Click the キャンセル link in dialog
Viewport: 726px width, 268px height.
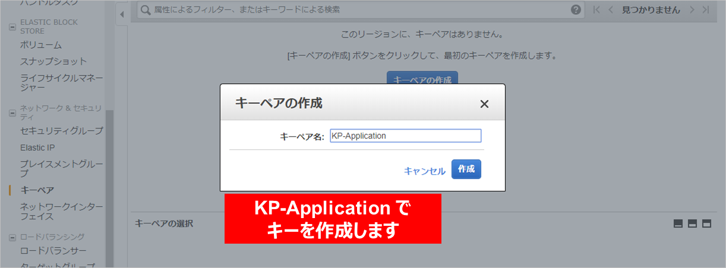click(x=424, y=171)
